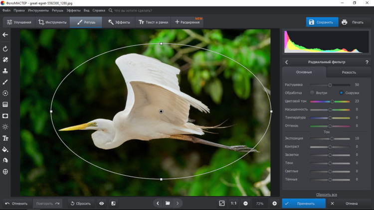Choose the correction brush tool
The width and height of the screenshot is (374, 210).
5,82
